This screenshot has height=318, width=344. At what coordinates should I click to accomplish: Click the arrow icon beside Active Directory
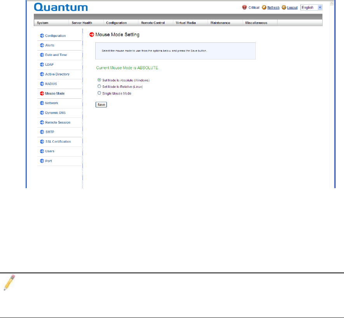42,74
